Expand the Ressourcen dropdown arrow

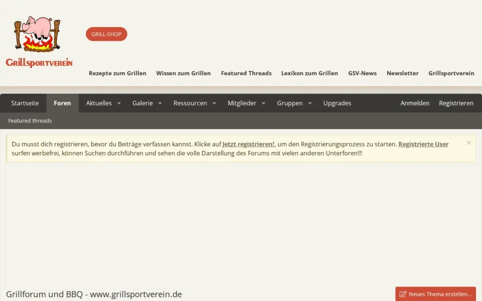[x=214, y=103]
